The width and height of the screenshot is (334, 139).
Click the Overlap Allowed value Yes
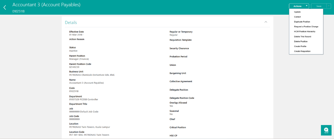point(171,106)
